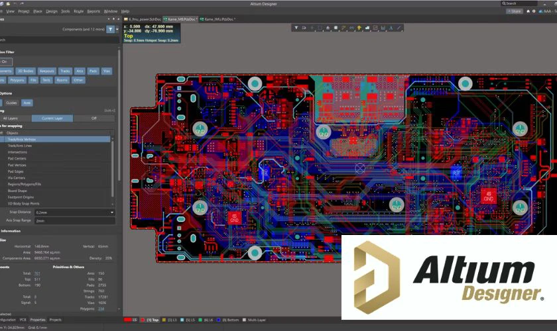Image resolution: width=557 pixels, height=331 pixels.
Task: Click the Search field in the title bar
Action: (519, 3)
